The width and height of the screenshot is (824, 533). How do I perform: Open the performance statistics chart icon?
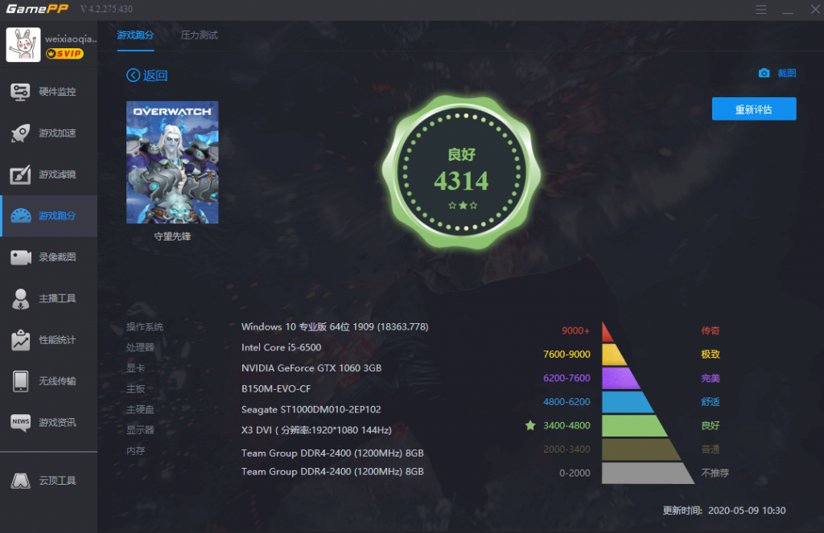pos(20,340)
